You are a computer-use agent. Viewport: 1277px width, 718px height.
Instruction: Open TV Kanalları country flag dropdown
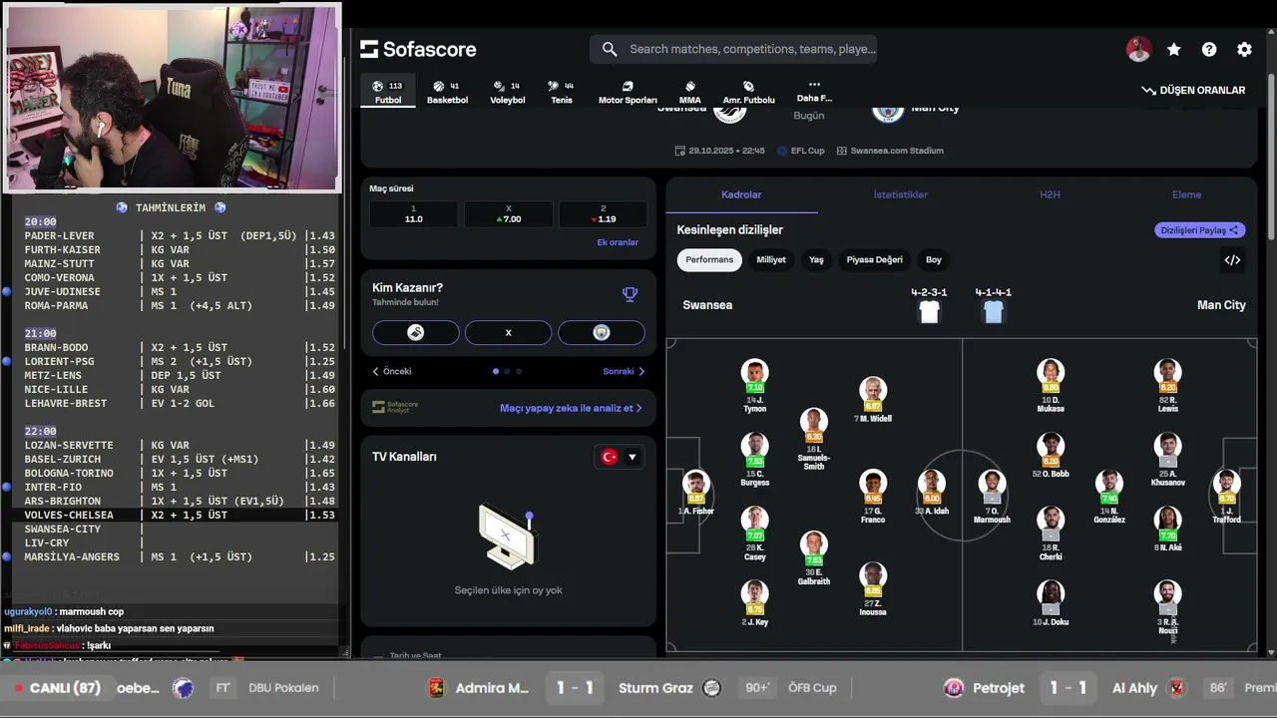point(620,457)
